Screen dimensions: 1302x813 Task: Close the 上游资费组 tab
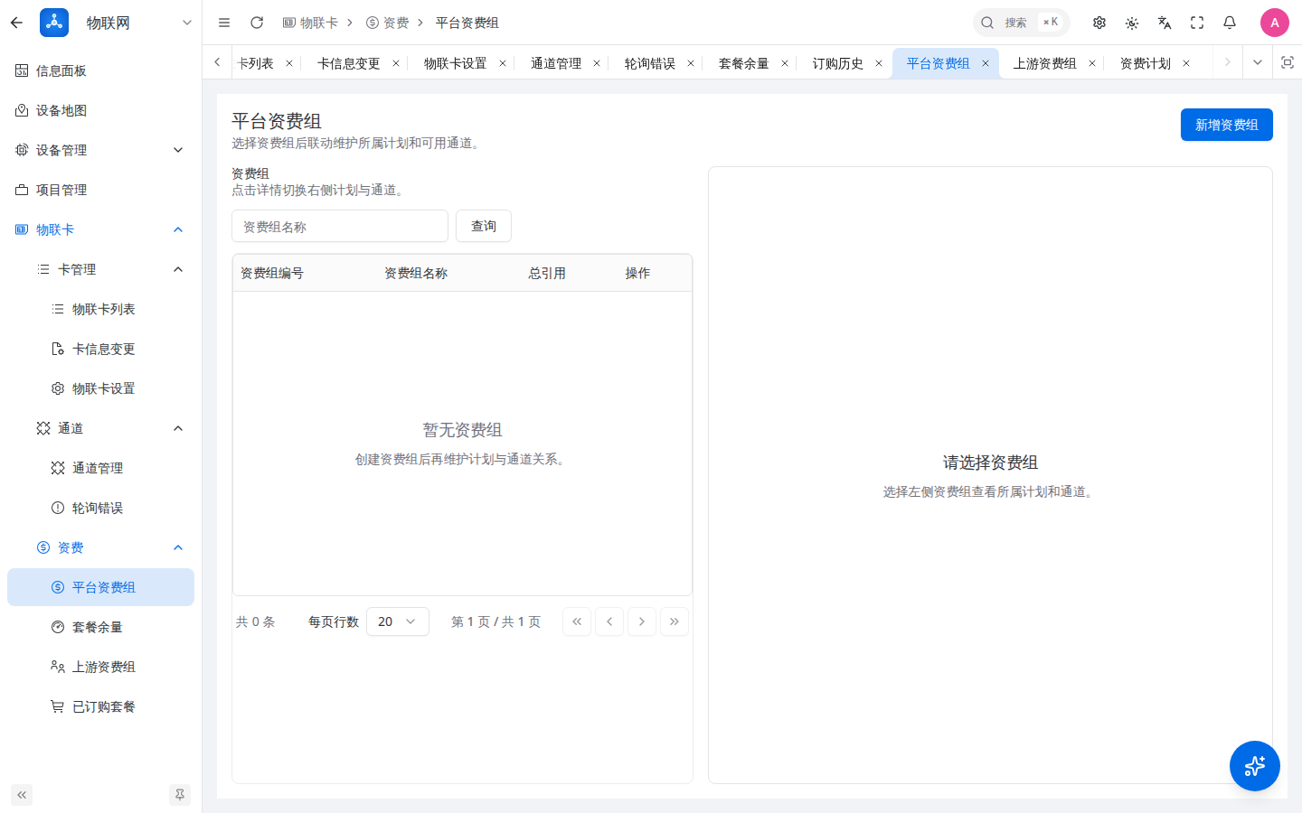pos(1092,63)
